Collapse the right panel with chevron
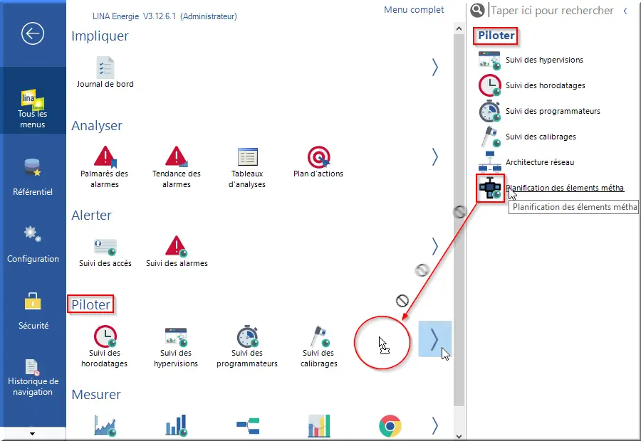 [x=625, y=11]
